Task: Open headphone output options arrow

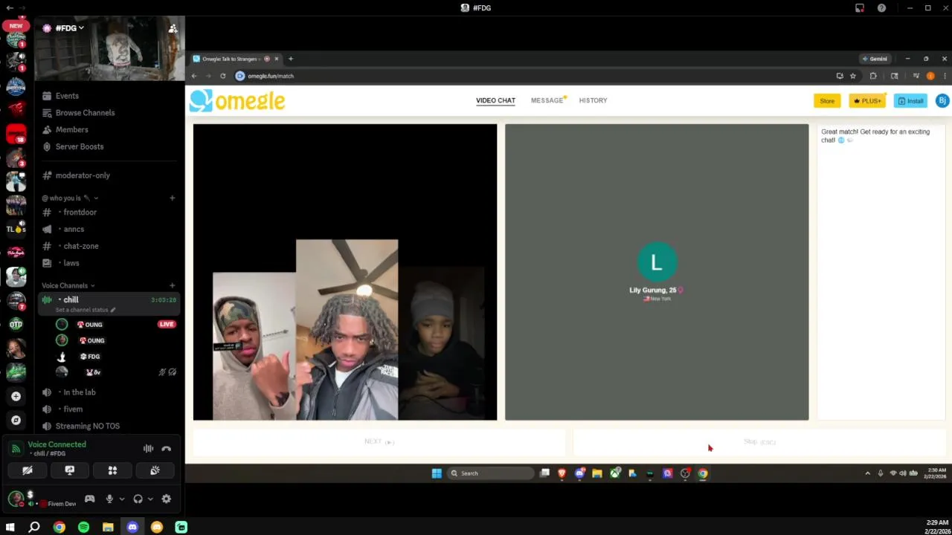Action: click(x=149, y=499)
